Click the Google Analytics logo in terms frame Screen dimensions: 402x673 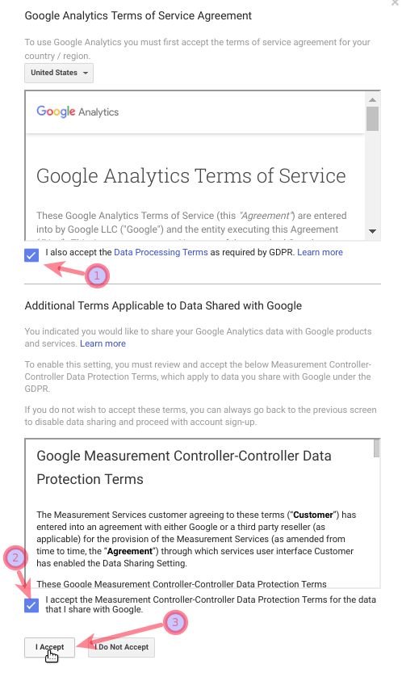coord(77,111)
